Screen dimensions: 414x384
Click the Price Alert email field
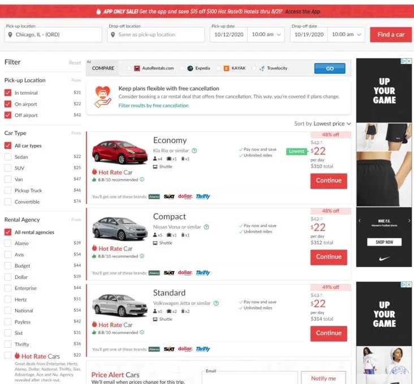(250, 378)
